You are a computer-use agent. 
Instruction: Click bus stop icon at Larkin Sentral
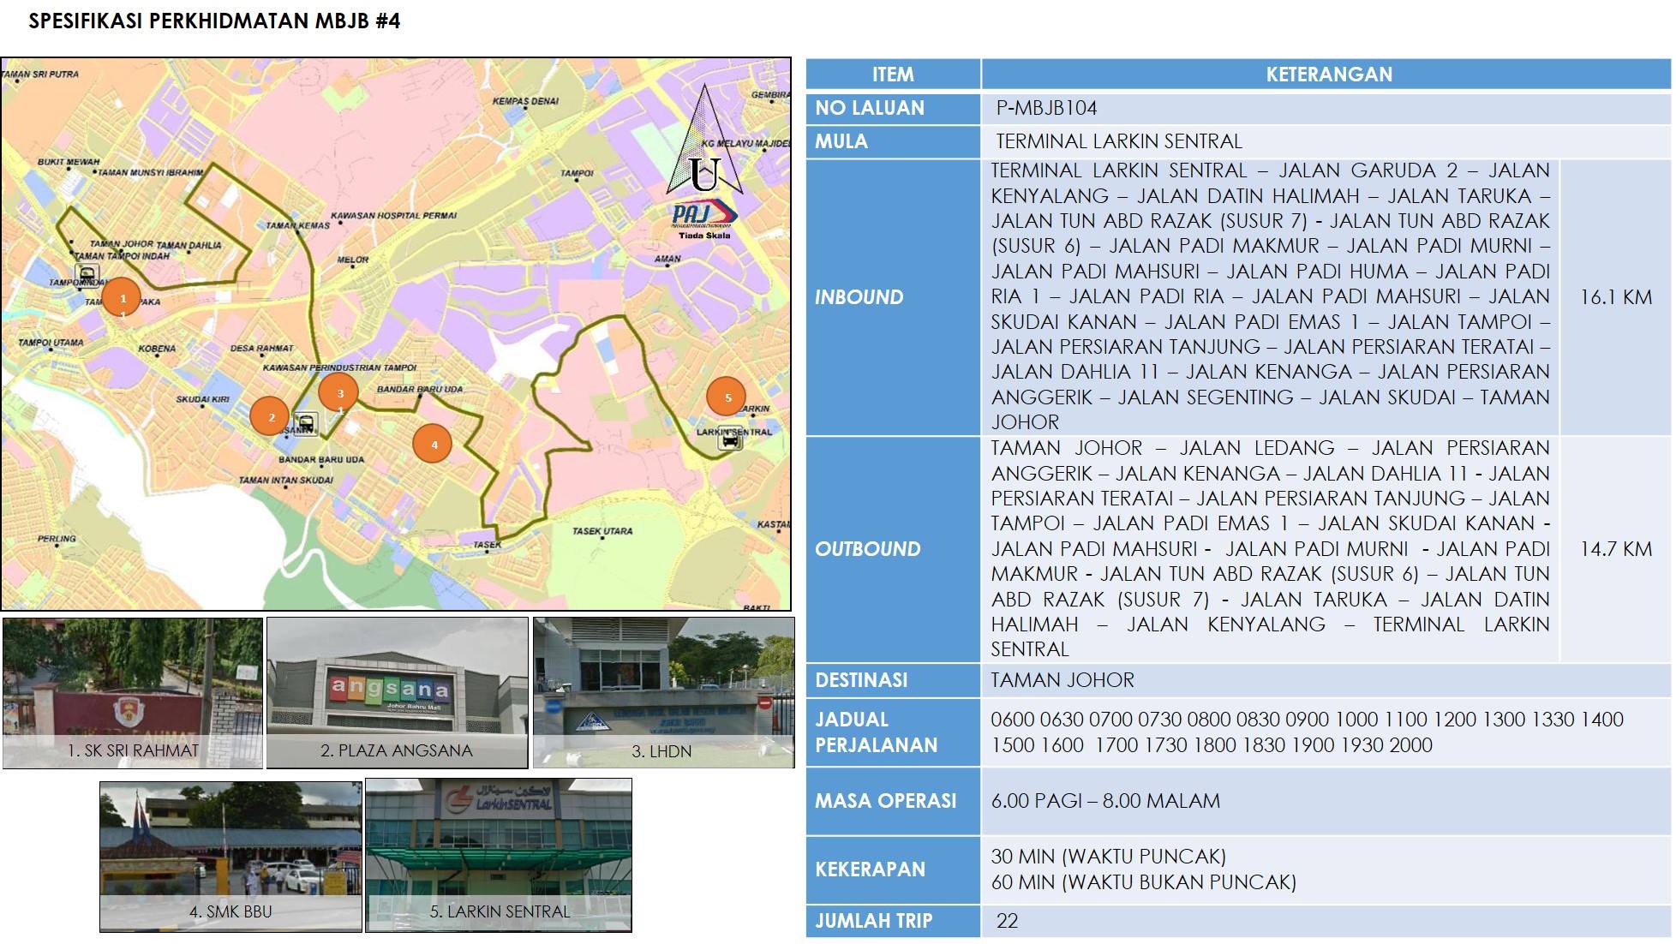pos(730,441)
